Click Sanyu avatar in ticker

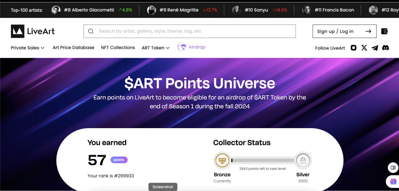(x=236, y=10)
